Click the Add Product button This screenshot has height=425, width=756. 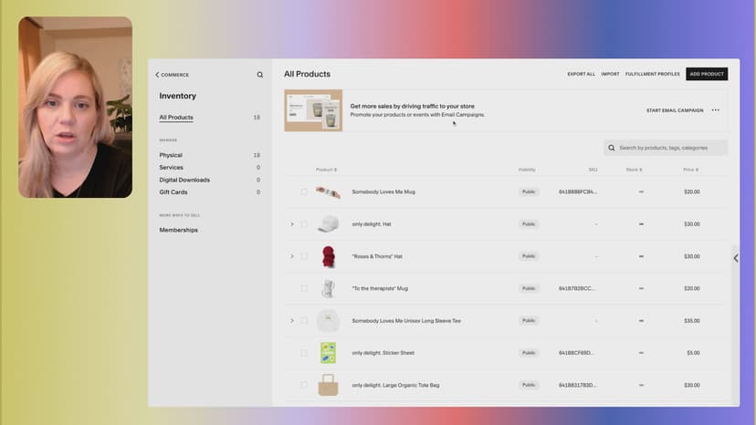click(707, 74)
